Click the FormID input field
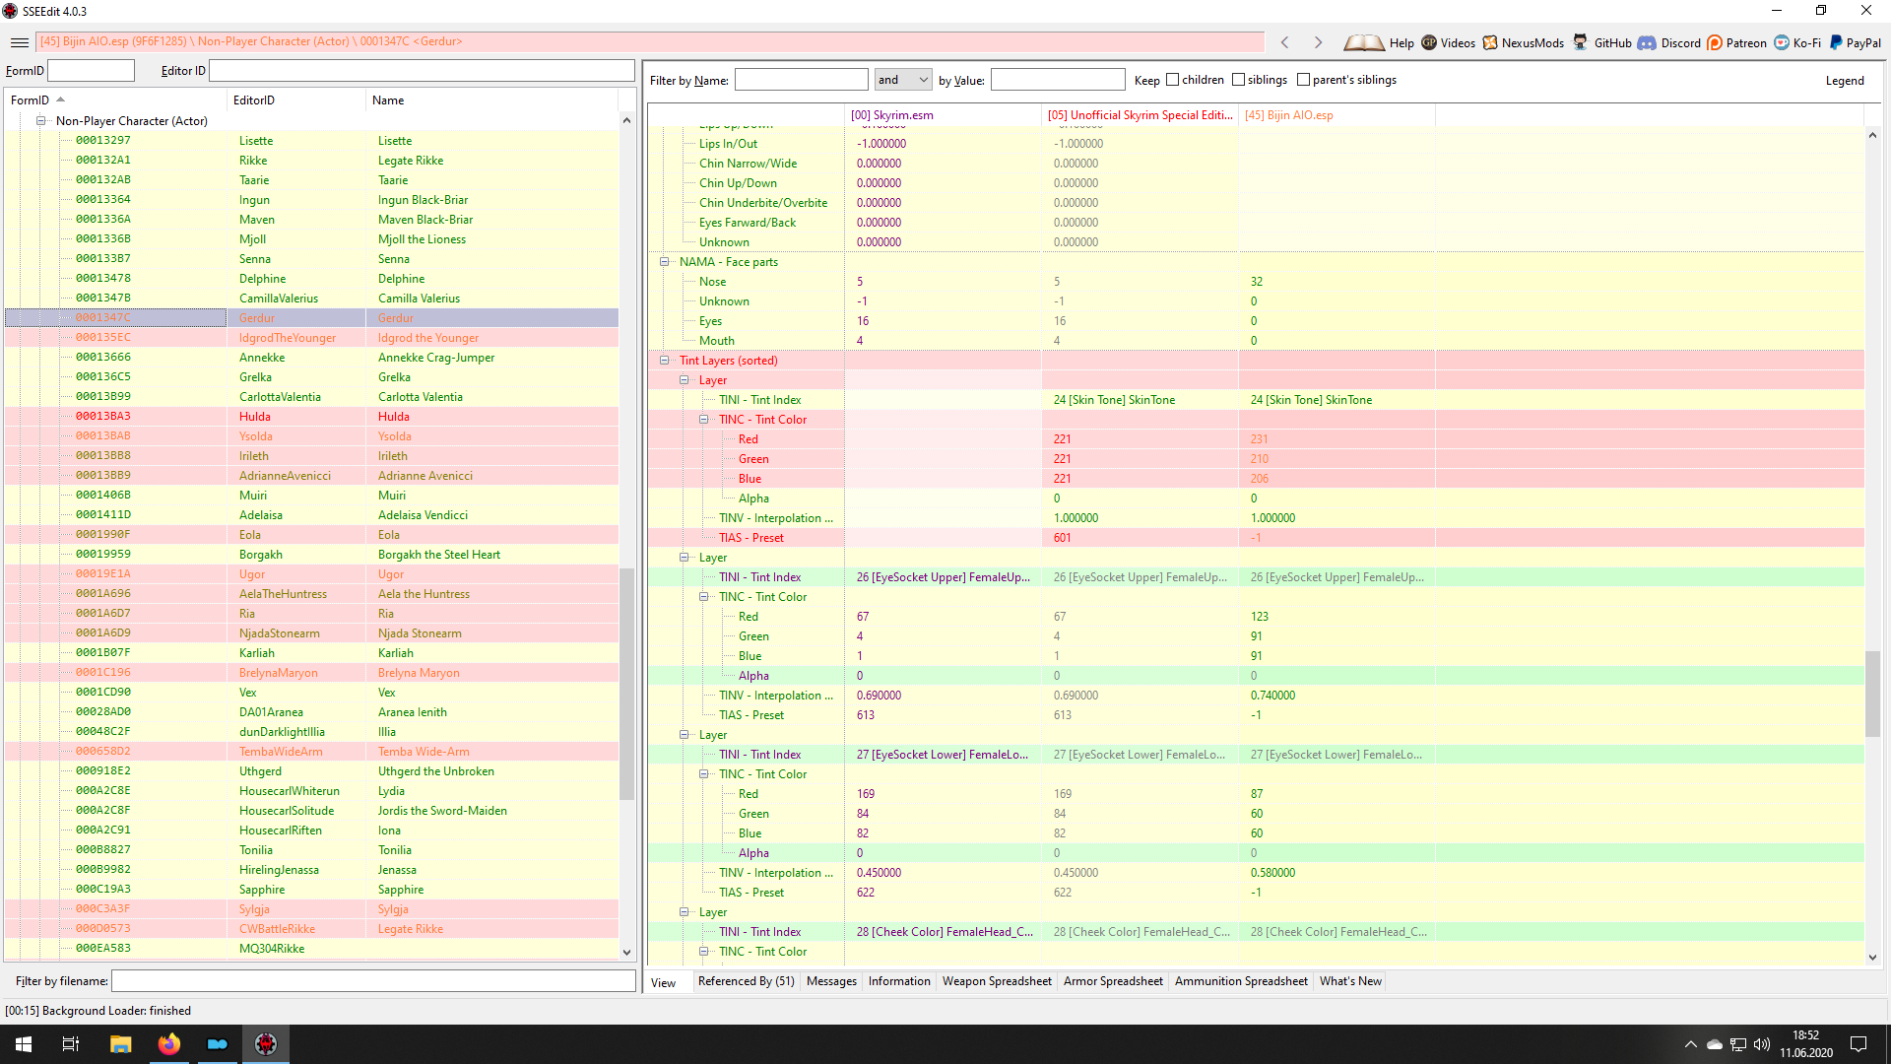The height and width of the screenshot is (1064, 1891). point(91,71)
